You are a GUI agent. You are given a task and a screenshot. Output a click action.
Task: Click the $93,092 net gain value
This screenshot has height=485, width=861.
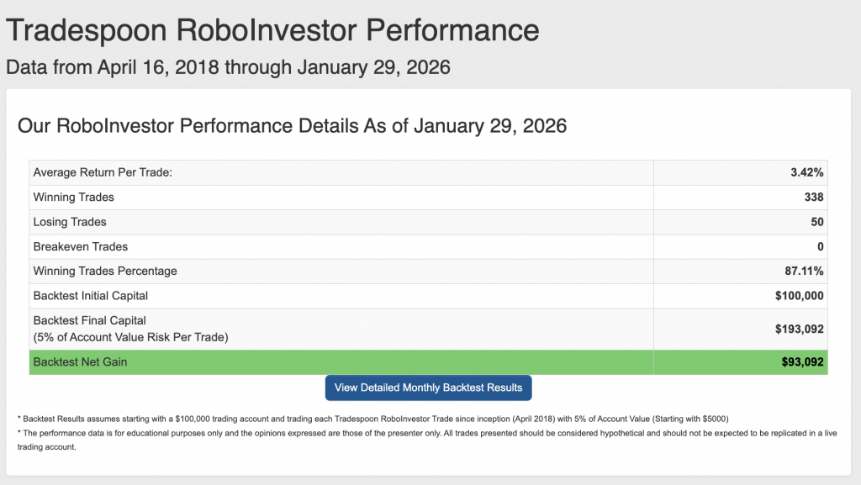point(802,362)
